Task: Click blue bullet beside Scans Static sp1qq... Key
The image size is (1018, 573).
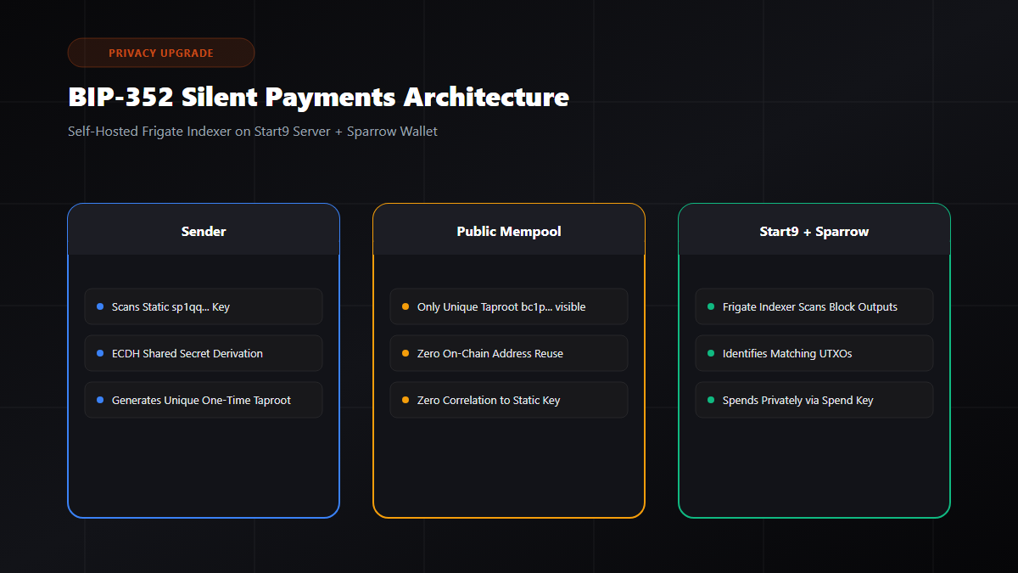Action: coord(100,306)
